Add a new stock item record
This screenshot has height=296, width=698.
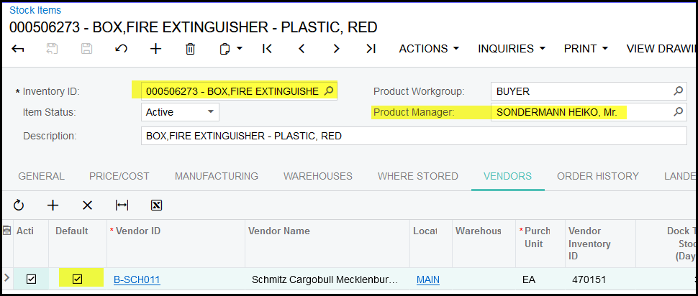tap(155, 49)
